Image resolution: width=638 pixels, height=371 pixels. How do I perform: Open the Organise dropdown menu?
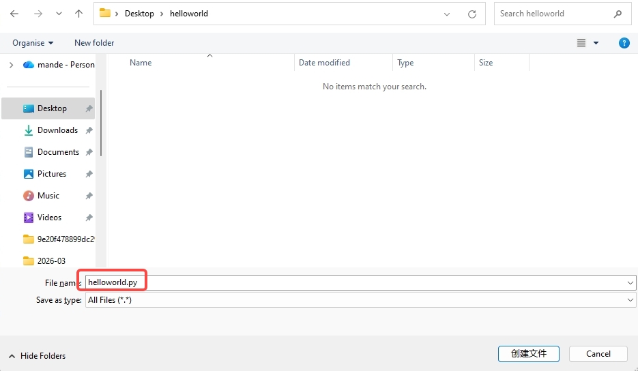(33, 43)
